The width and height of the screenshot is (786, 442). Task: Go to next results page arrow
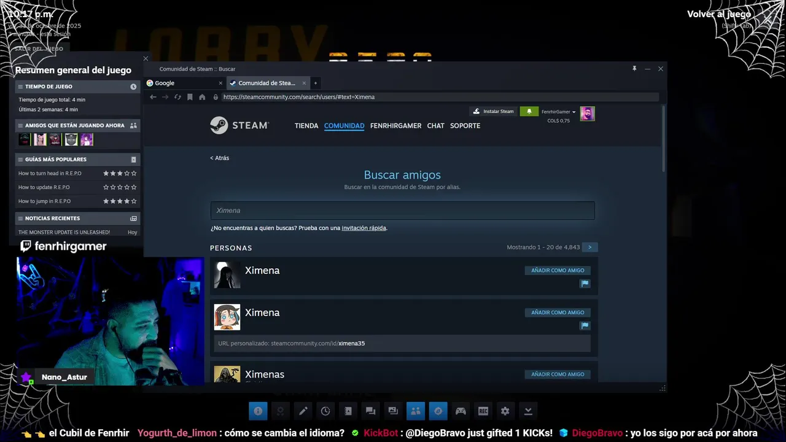[589, 247]
